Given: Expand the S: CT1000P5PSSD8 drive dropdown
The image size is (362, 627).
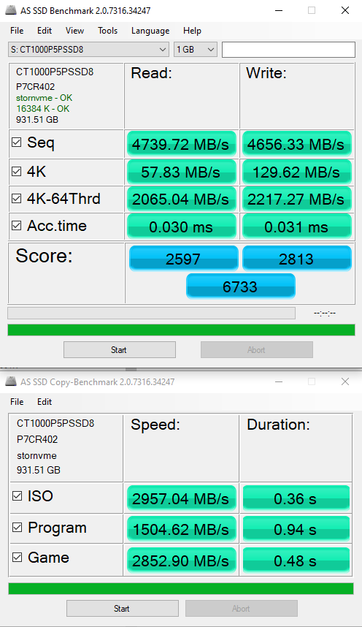Looking at the screenshot, I should click(x=88, y=50).
